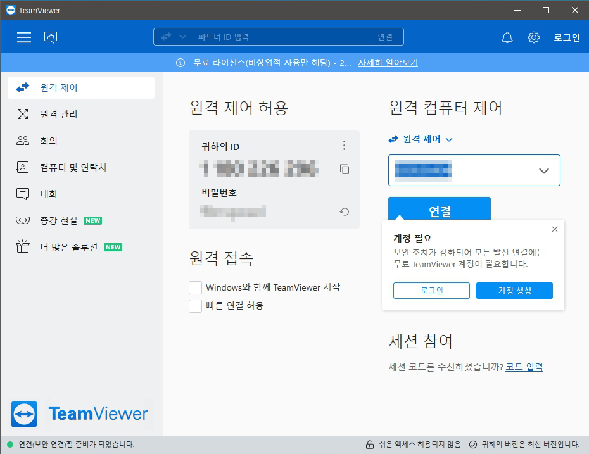Click 로그인 button in the popup

click(x=431, y=291)
